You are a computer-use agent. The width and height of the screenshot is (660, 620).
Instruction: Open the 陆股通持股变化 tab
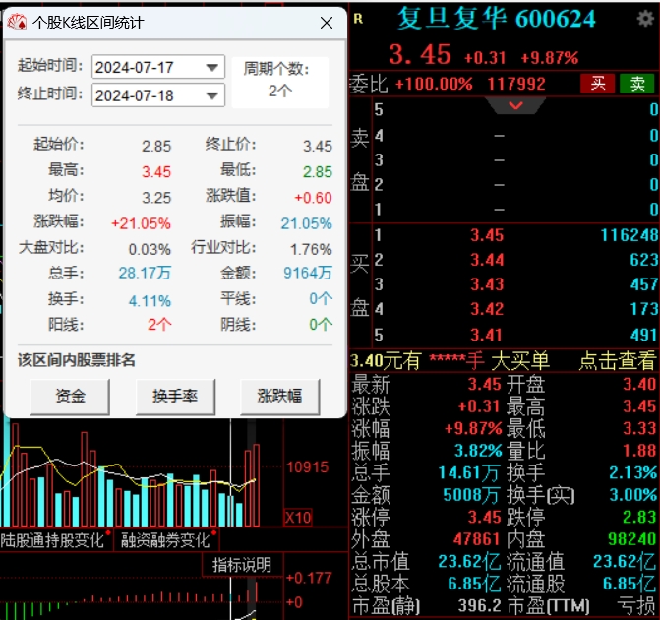52,540
